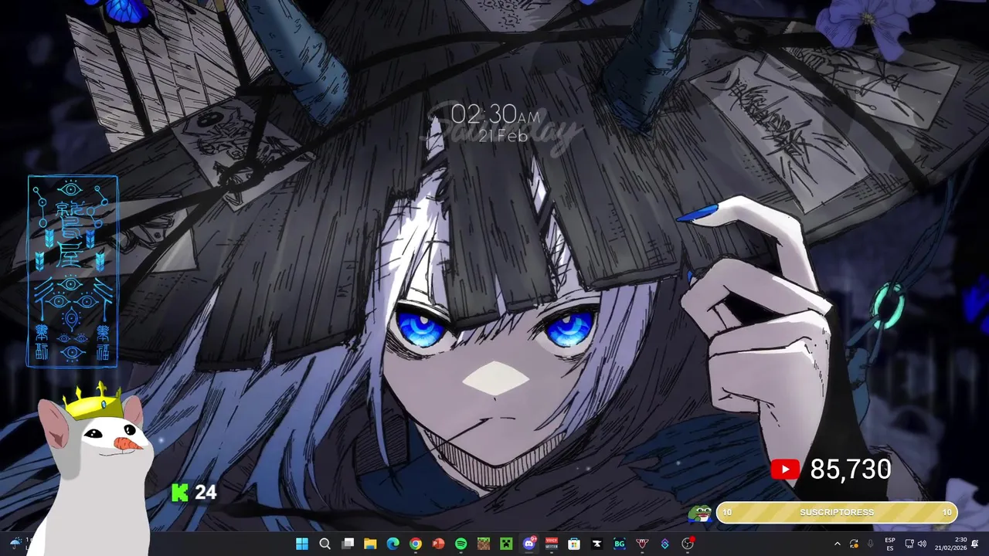Open the black anvil icon app
Viewport: 989px width, 556px height.
(x=596, y=544)
